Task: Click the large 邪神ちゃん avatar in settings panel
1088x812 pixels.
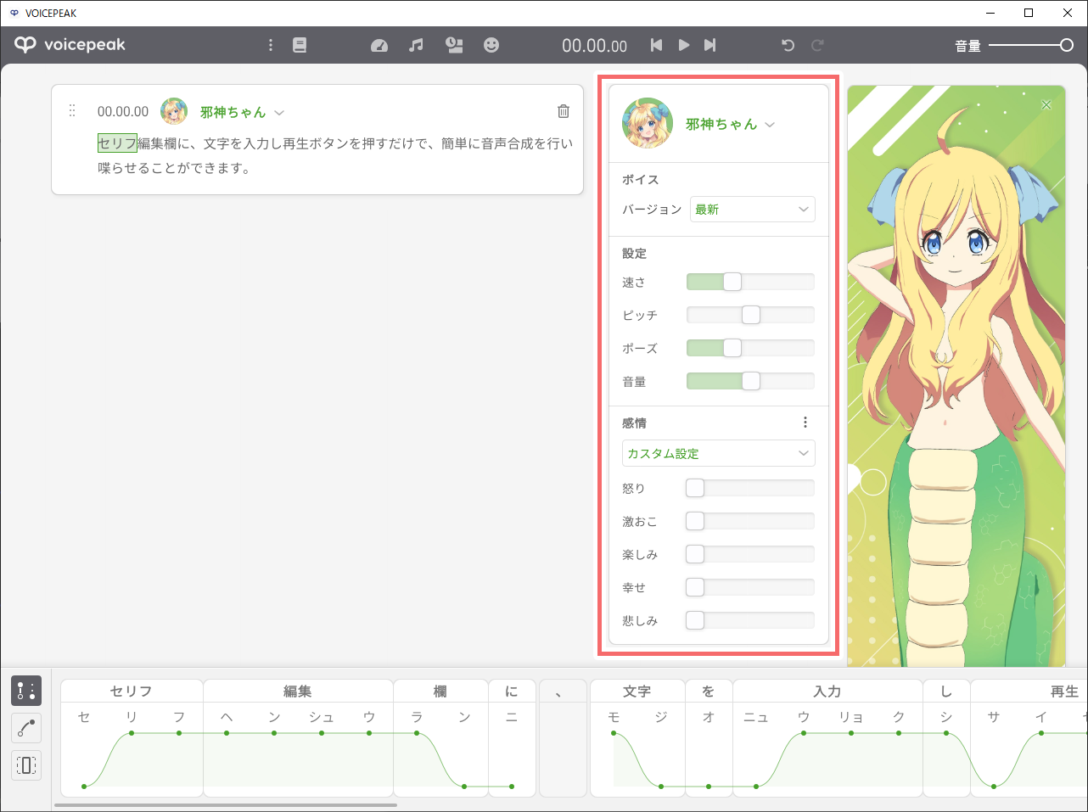Action: click(x=648, y=123)
